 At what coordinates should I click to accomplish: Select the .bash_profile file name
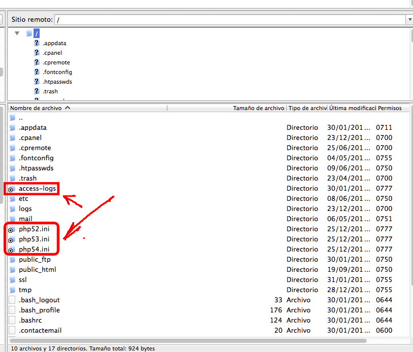[x=39, y=310]
